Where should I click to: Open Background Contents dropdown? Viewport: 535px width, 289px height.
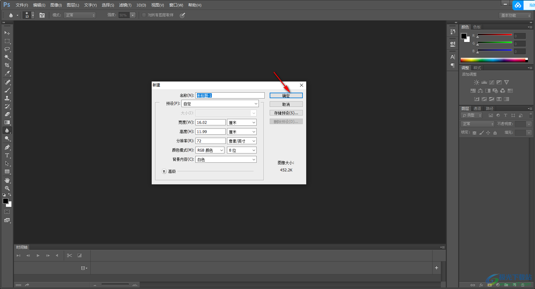(226, 160)
